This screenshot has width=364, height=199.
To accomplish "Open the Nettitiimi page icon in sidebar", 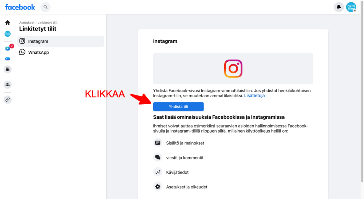I will tap(8, 34).
